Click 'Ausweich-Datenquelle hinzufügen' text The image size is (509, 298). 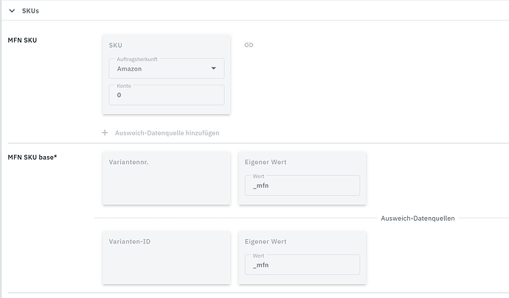[167, 133]
